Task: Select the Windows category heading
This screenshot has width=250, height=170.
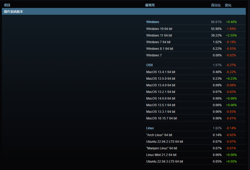Action: [x=153, y=22]
